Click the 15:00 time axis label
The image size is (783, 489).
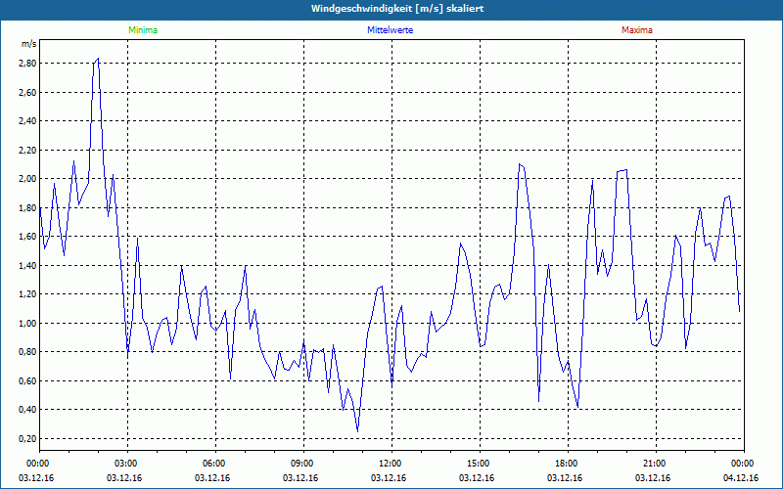click(480, 464)
